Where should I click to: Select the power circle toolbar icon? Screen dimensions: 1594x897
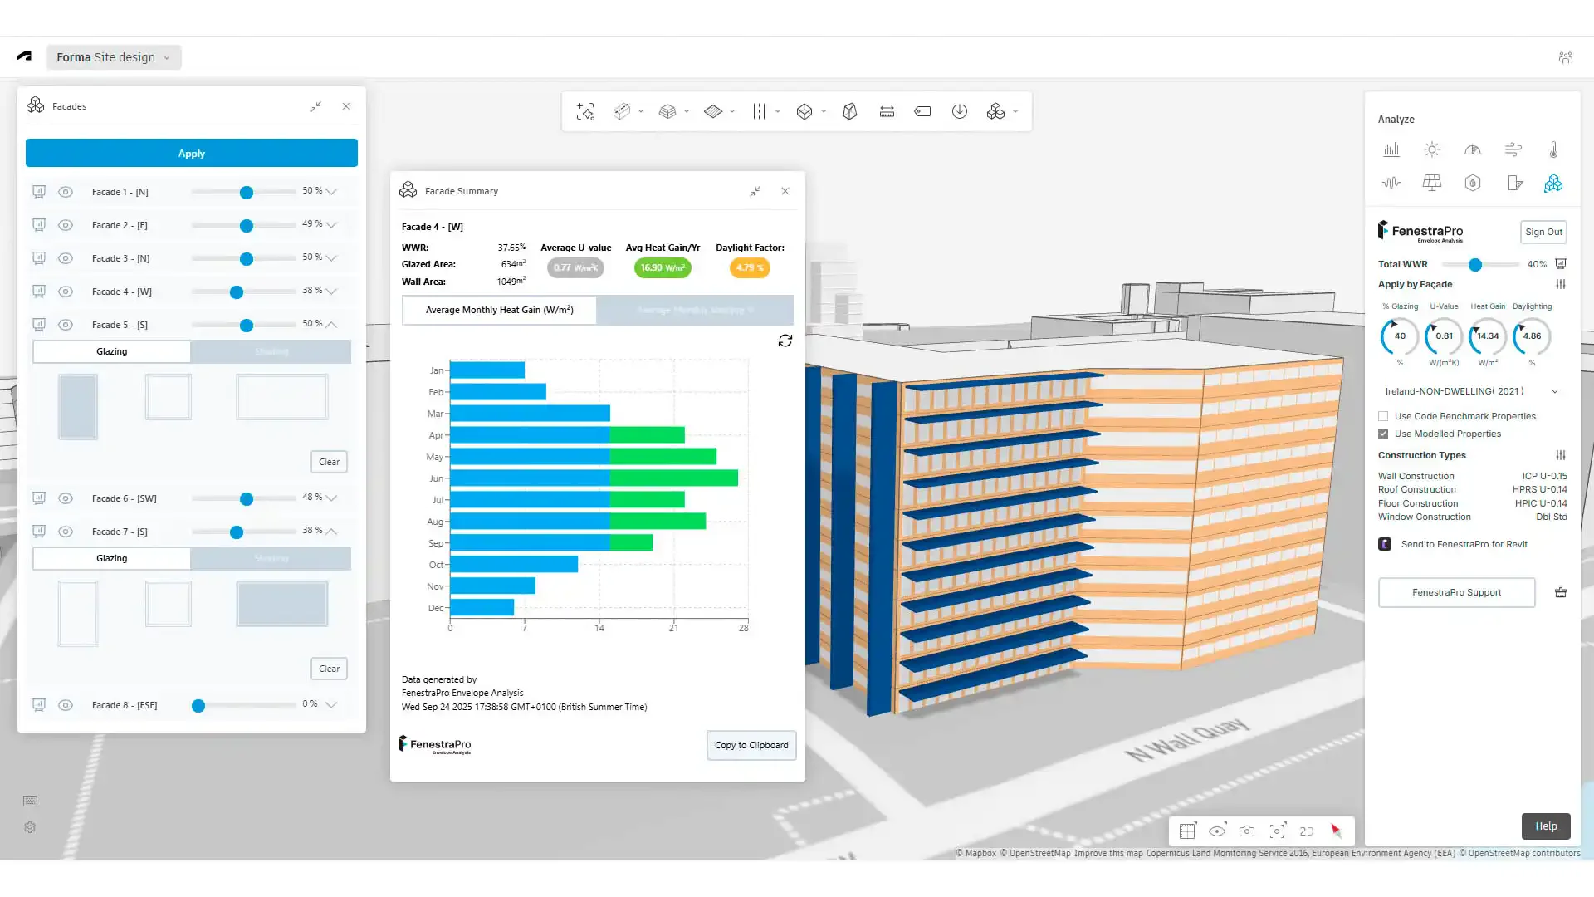[x=959, y=111]
